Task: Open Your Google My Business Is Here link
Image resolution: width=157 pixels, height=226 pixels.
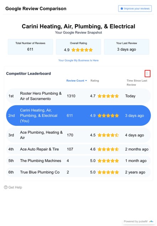Action: pyautogui.click(x=78, y=60)
